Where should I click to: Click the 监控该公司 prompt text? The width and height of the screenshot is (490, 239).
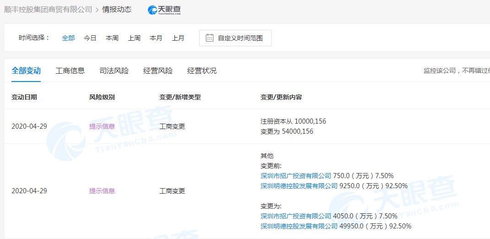coord(457,71)
